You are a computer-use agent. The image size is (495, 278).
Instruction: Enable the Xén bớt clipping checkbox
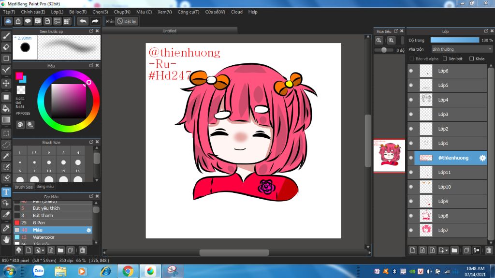(x=445, y=59)
